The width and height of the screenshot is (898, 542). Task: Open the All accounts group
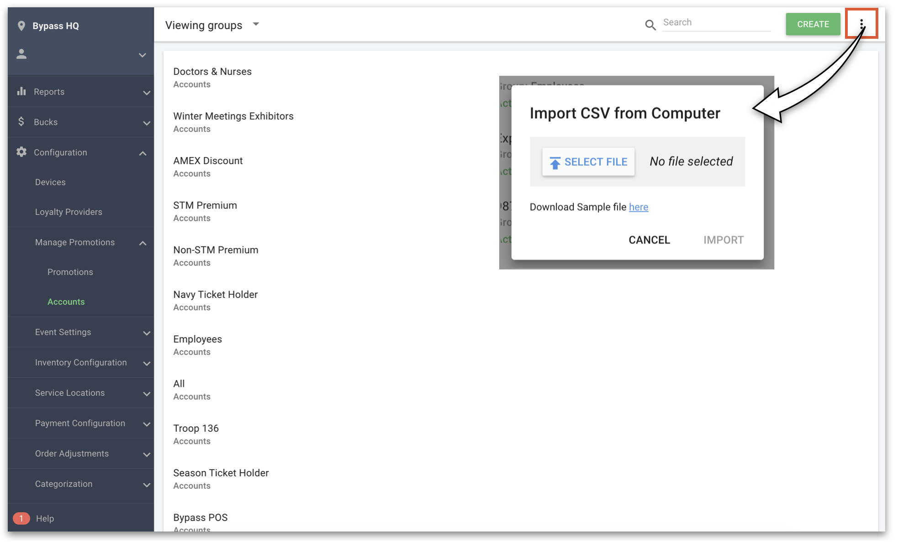click(x=192, y=390)
